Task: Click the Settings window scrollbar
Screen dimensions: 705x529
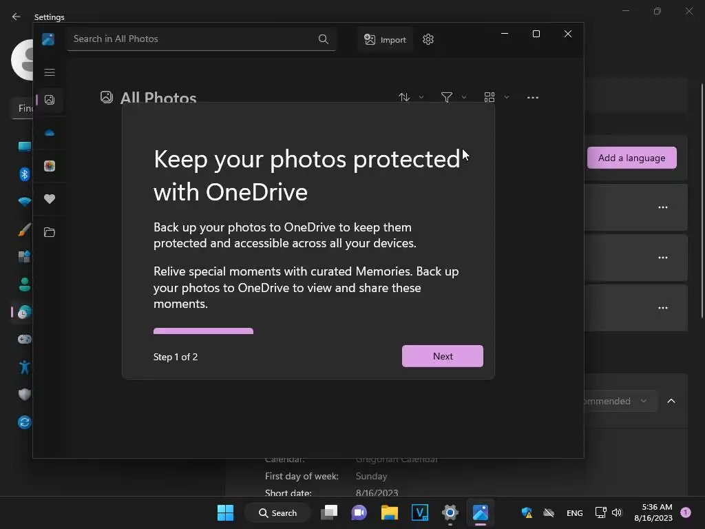Action: (702, 200)
